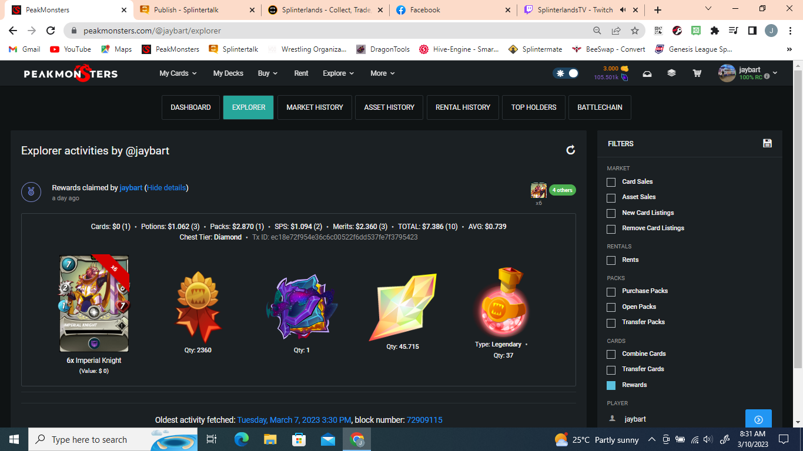
Task: Bookmark this page with star icon
Action: (635, 31)
